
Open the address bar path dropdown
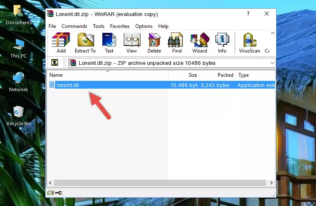point(272,63)
